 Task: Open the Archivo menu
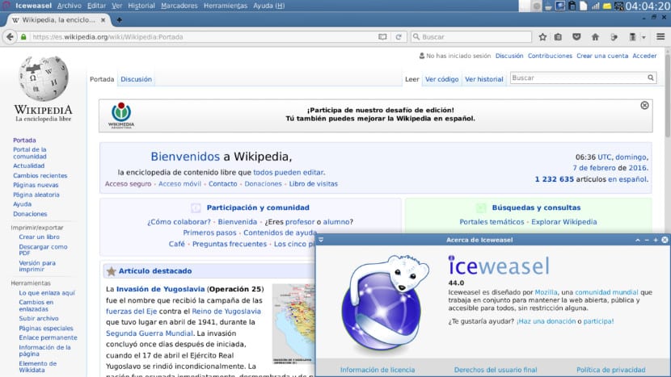pyautogui.click(x=69, y=6)
